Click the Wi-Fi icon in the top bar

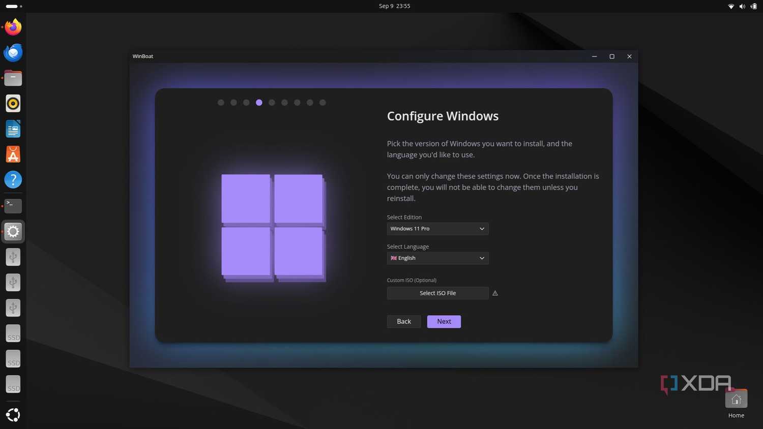point(731,6)
